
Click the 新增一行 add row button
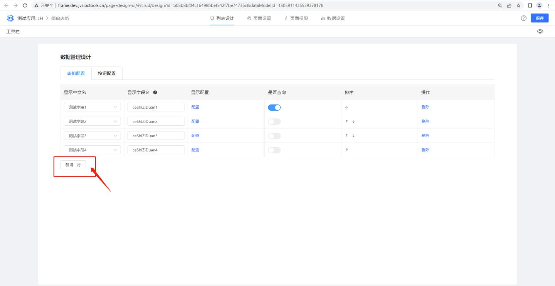tap(73, 165)
